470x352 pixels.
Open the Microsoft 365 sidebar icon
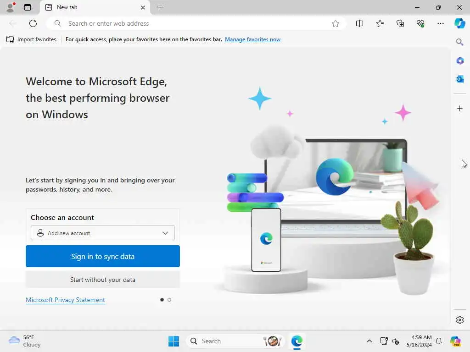(x=460, y=61)
